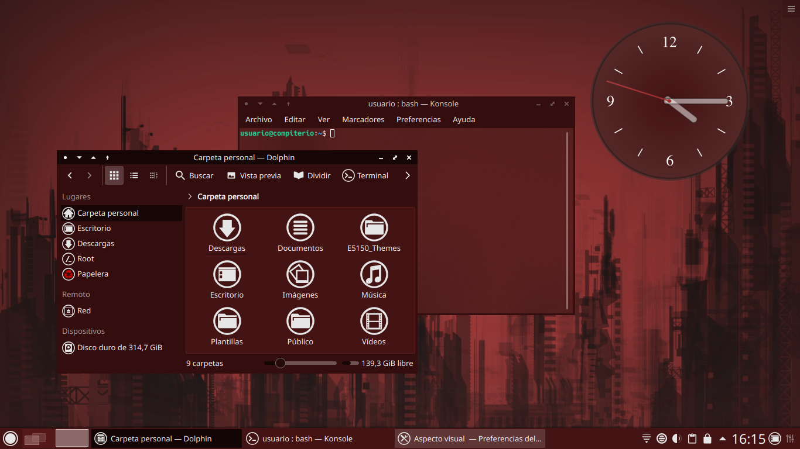The height and width of the screenshot is (449, 800).
Task: Click the striped circle tray icon
Action: [x=662, y=438]
